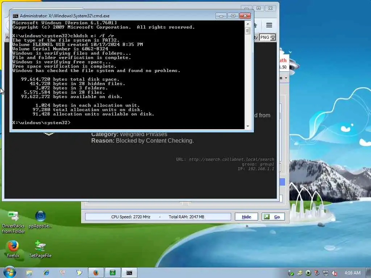This screenshot has height=278, width=371.
Task: Click the 'group: group1' text on blocked page
Action: pos(258,164)
